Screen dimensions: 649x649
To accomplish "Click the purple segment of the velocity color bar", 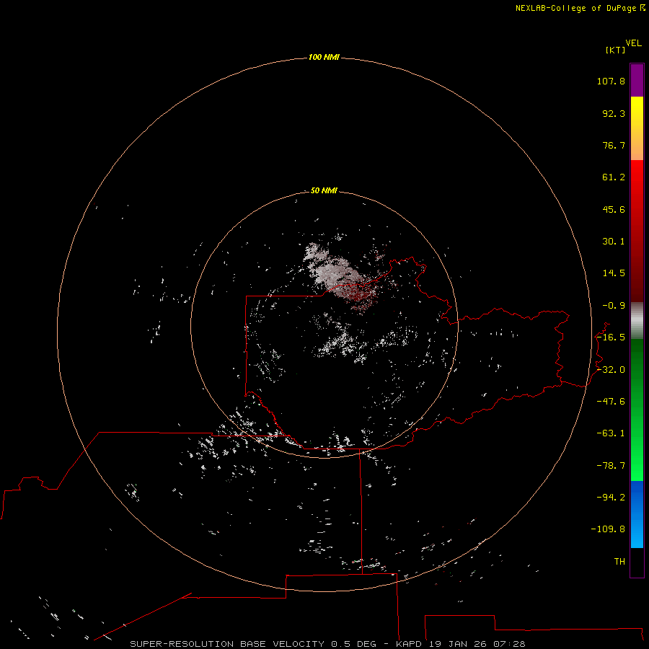I will pos(637,80).
